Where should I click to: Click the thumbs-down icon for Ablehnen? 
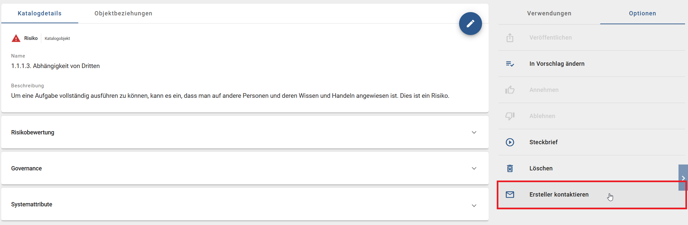click(x=510, y=116)
